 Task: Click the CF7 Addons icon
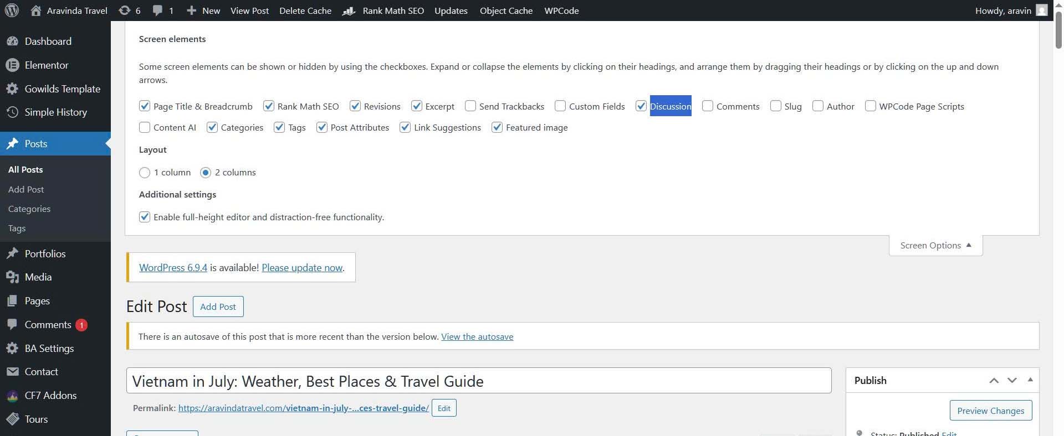point(12,396)
